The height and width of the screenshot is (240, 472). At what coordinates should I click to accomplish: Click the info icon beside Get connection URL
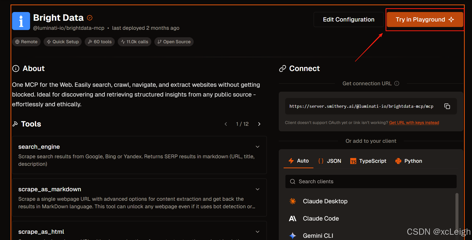tap(397, 83)
